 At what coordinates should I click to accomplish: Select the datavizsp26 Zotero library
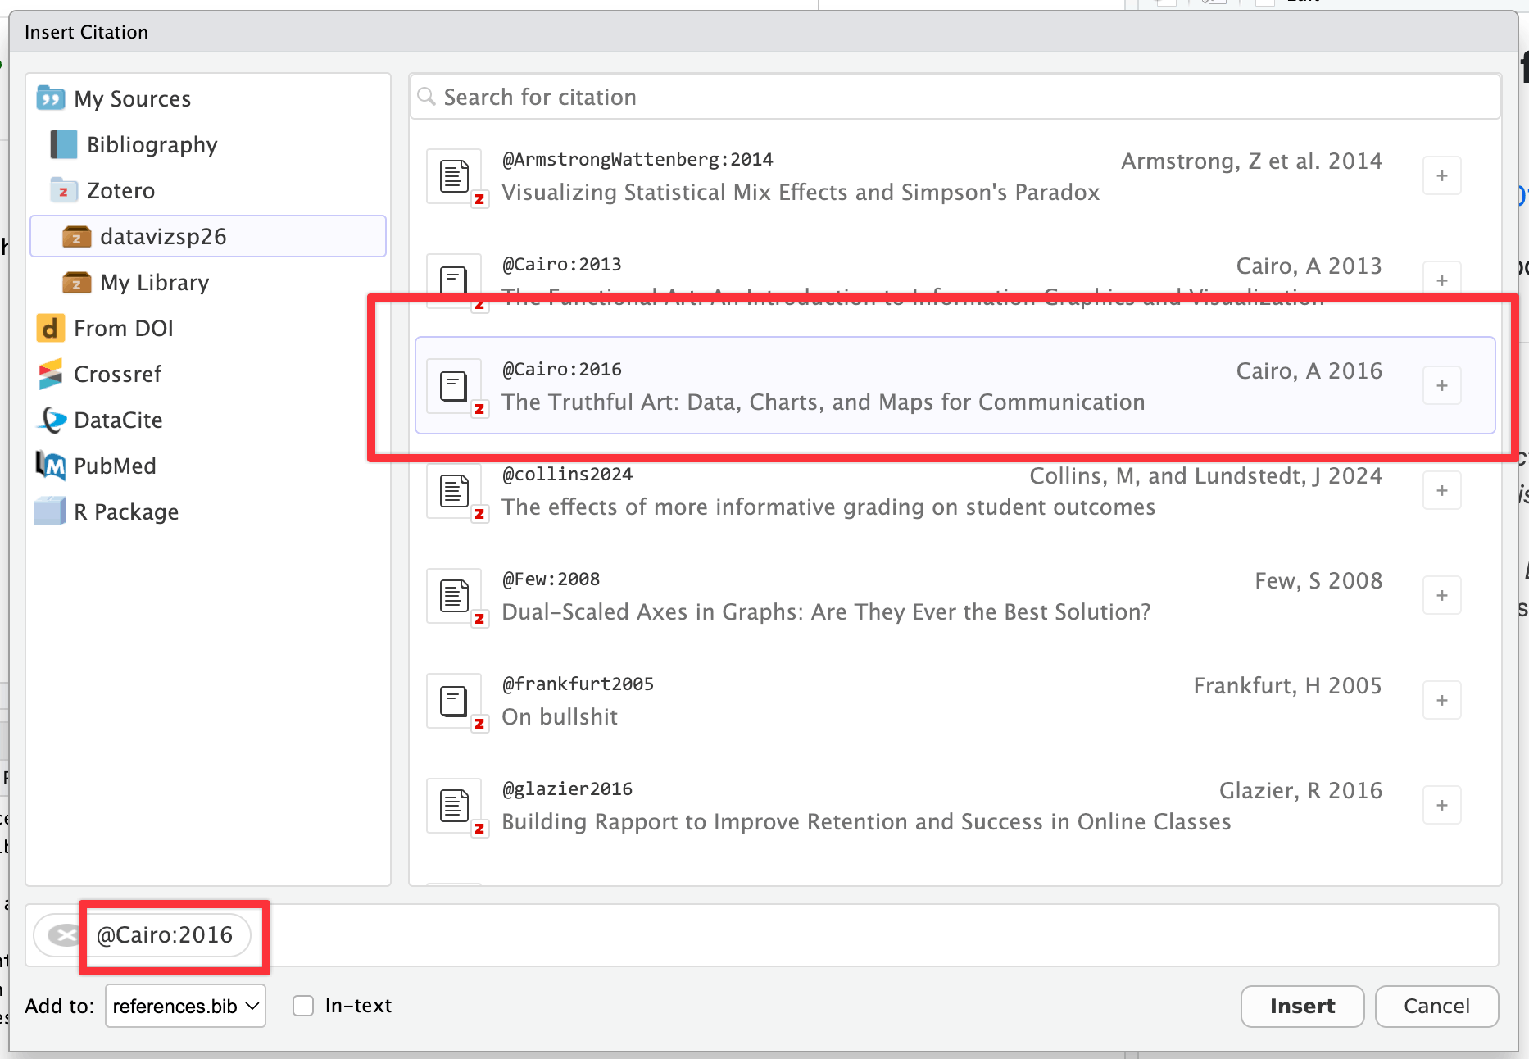pyautogui.click(x=163, y=237)
